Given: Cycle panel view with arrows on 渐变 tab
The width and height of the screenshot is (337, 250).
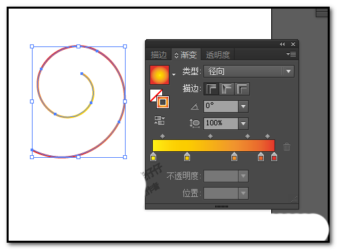Looking at the screenshot, I should [x=176, y=55].
